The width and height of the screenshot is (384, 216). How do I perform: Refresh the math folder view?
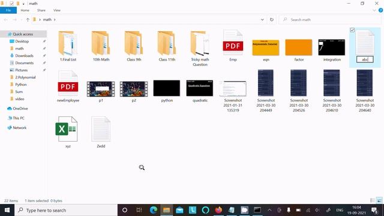(x=272, y=20)
